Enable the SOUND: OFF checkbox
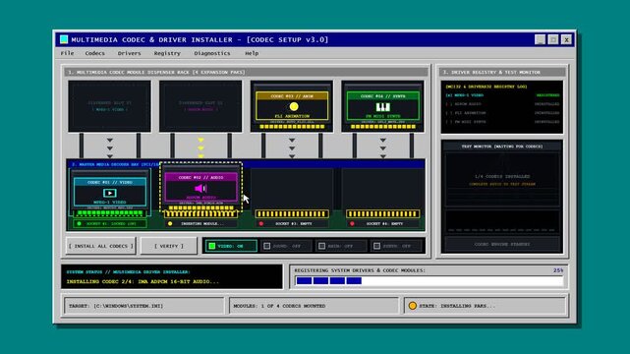The image size is (630, 354). click(266, 246)
